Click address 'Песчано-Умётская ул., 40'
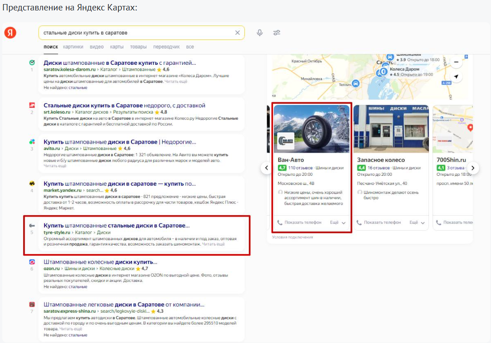Screen dimensions: 491x343 click(382, 184)
